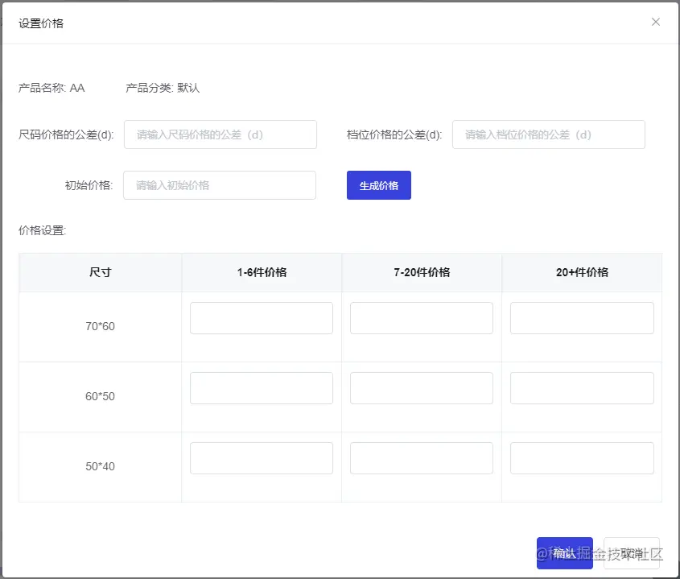
Task: Click the 设置价格 dialog title
Action: point(41,23)
